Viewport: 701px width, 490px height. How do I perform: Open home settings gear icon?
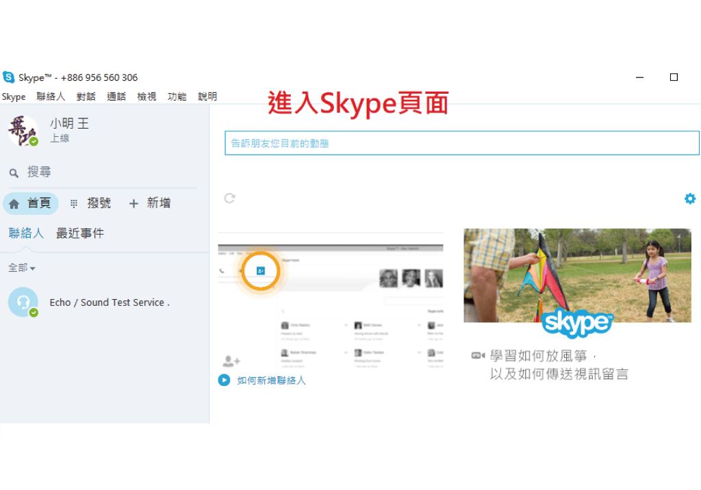point(690,198)
